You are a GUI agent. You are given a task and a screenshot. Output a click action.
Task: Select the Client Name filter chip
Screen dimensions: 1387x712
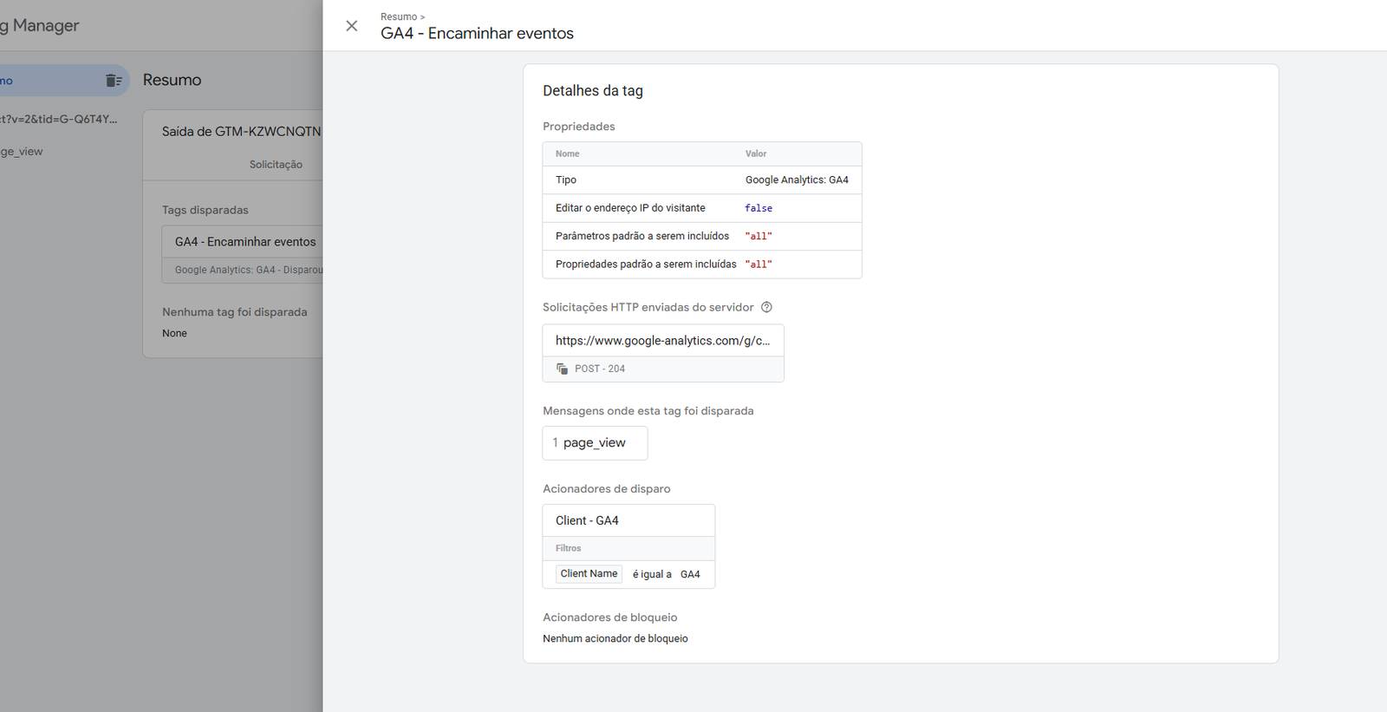[589, 574]
